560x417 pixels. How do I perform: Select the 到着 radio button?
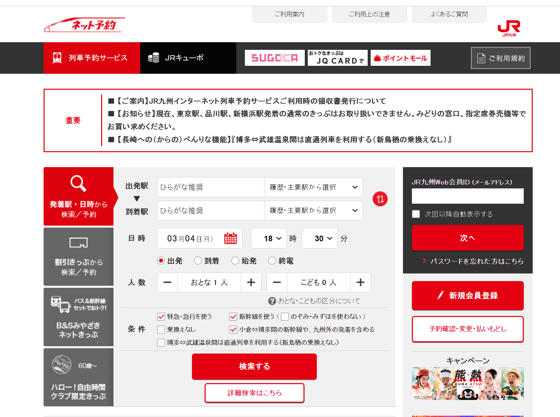coord(198,261)
